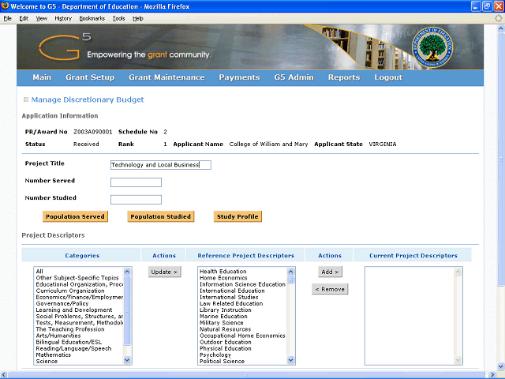Select 'Governance/Policy' category
The width and height of the screenshot is (505, 379).
pos(62,303)
